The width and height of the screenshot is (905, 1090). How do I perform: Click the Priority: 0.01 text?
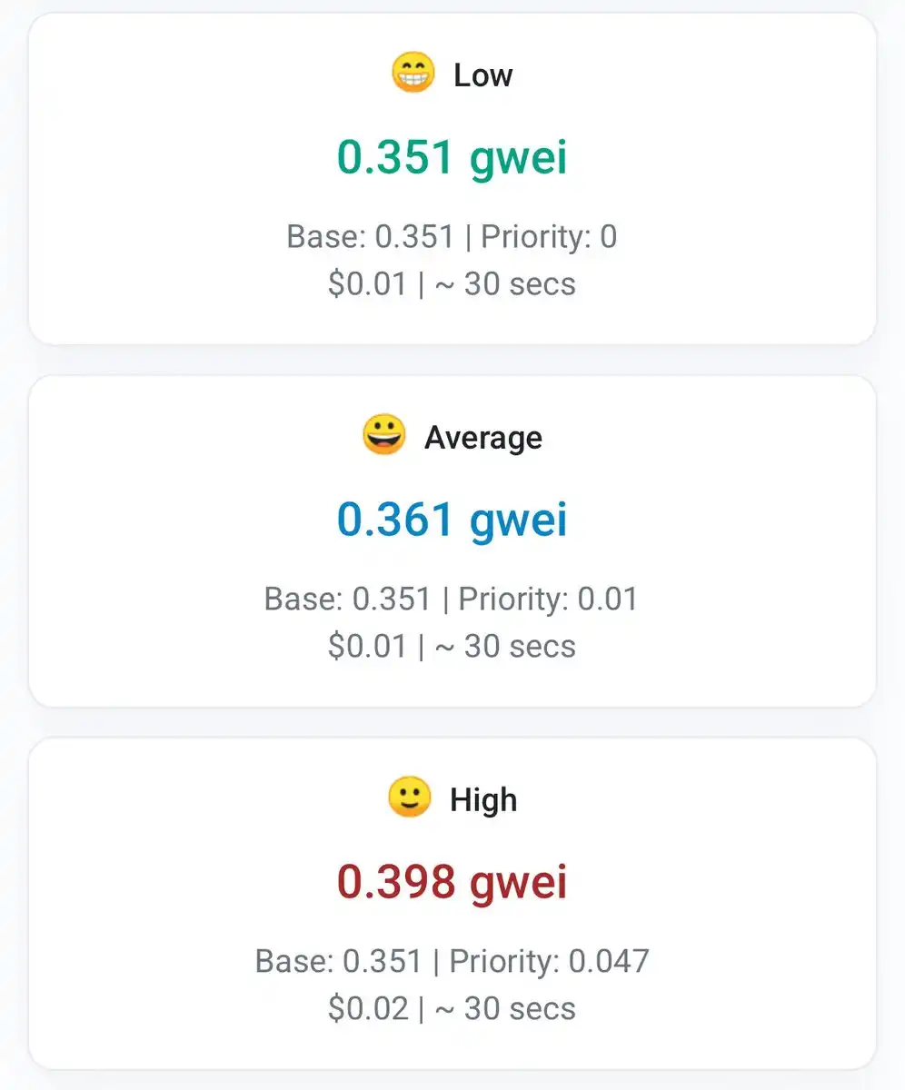548,599
